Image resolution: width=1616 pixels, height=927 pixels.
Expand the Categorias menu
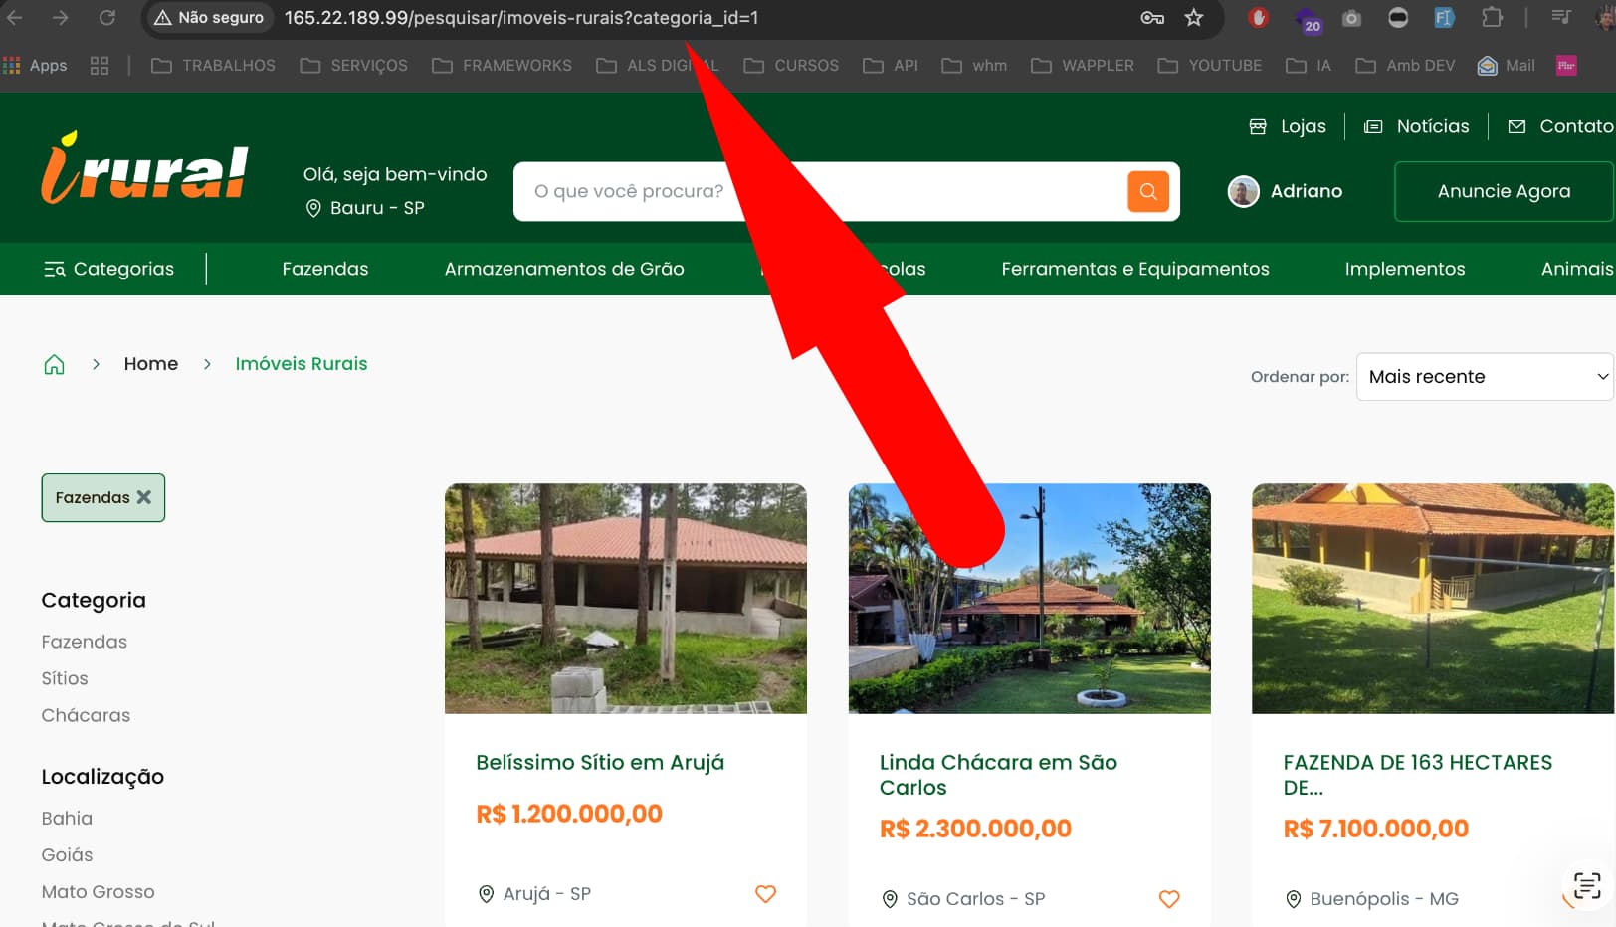[x=109, y=269]
